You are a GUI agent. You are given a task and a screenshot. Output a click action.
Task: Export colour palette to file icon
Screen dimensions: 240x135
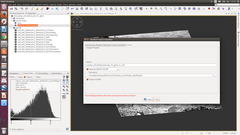pyautogui.click(x=67, y=80)
